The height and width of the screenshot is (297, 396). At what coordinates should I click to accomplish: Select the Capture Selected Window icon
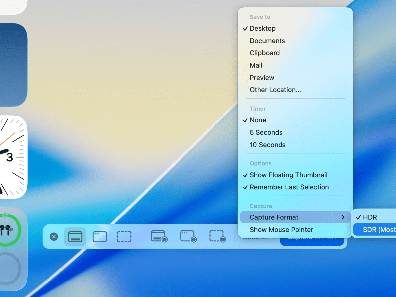[100, 237]
